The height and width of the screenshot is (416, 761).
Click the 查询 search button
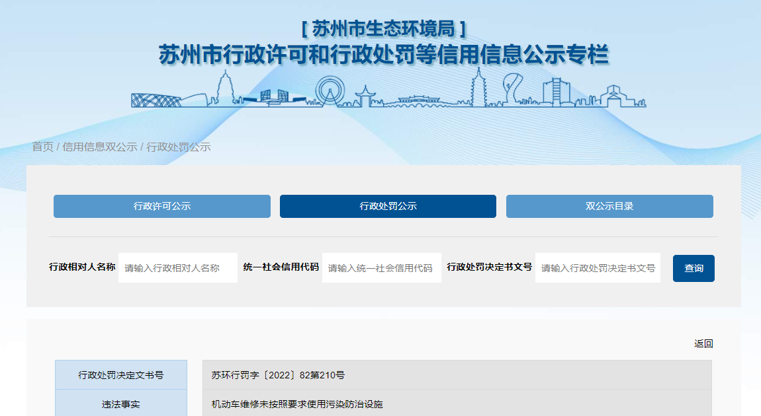(x=694, y=268)
